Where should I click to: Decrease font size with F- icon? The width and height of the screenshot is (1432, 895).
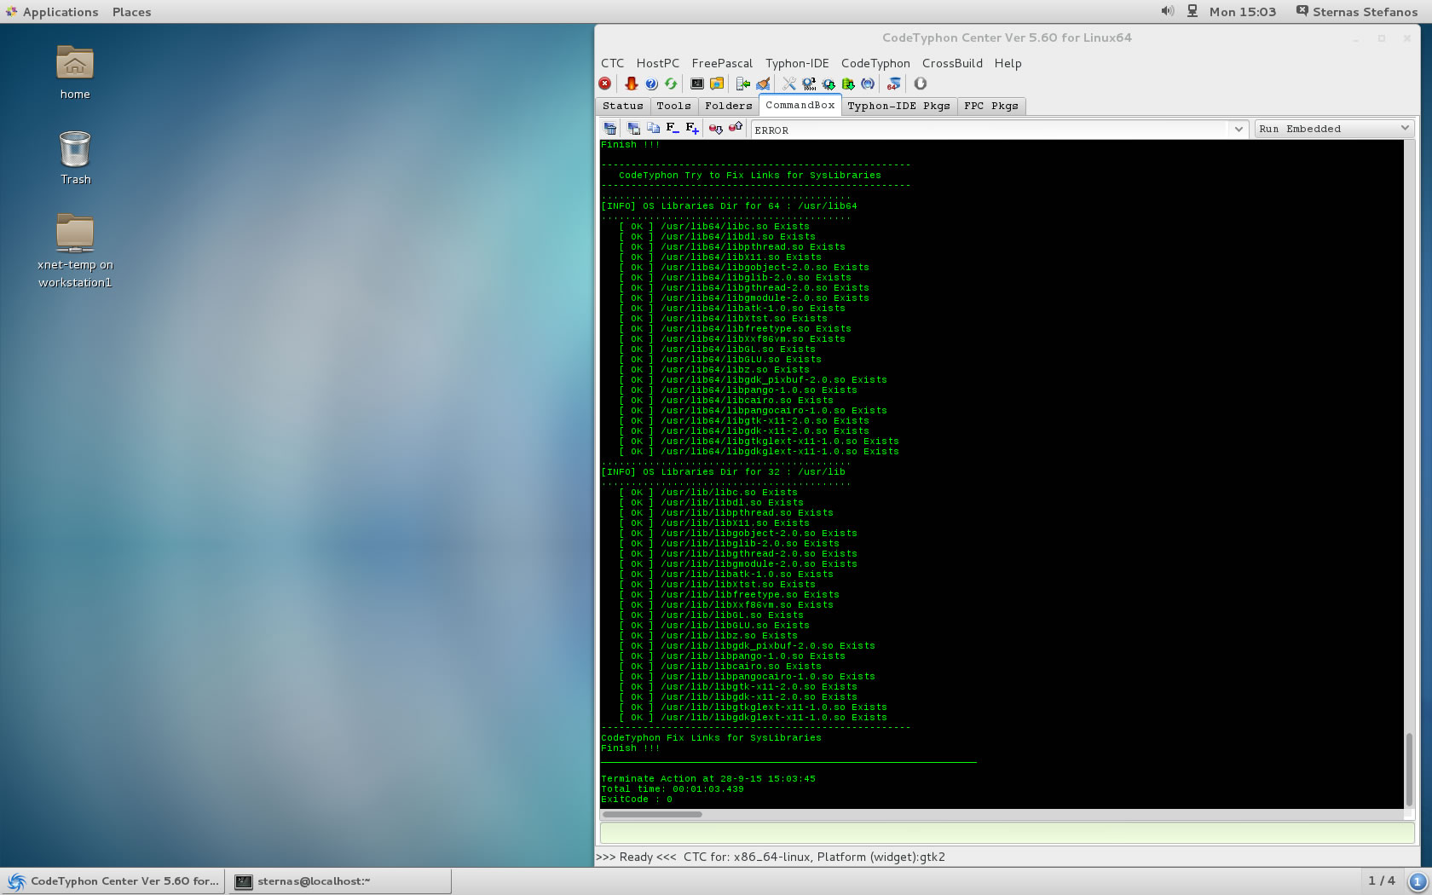673,128
